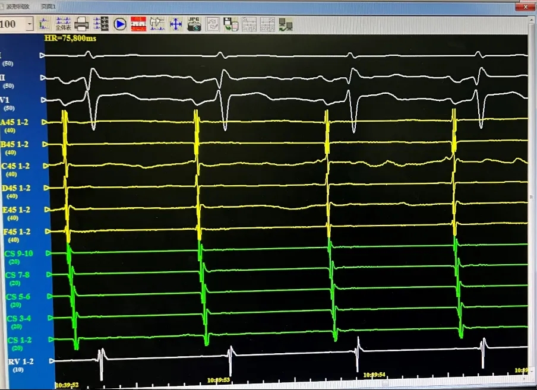Click the blue four-way move arrows icon
537x390 pixels.
click(x=176, y=24)
